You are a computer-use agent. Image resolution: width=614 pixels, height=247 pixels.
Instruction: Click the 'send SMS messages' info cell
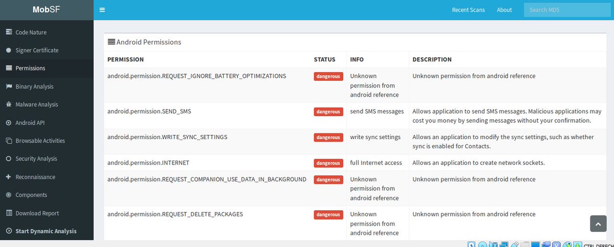[x=377, y=111]
